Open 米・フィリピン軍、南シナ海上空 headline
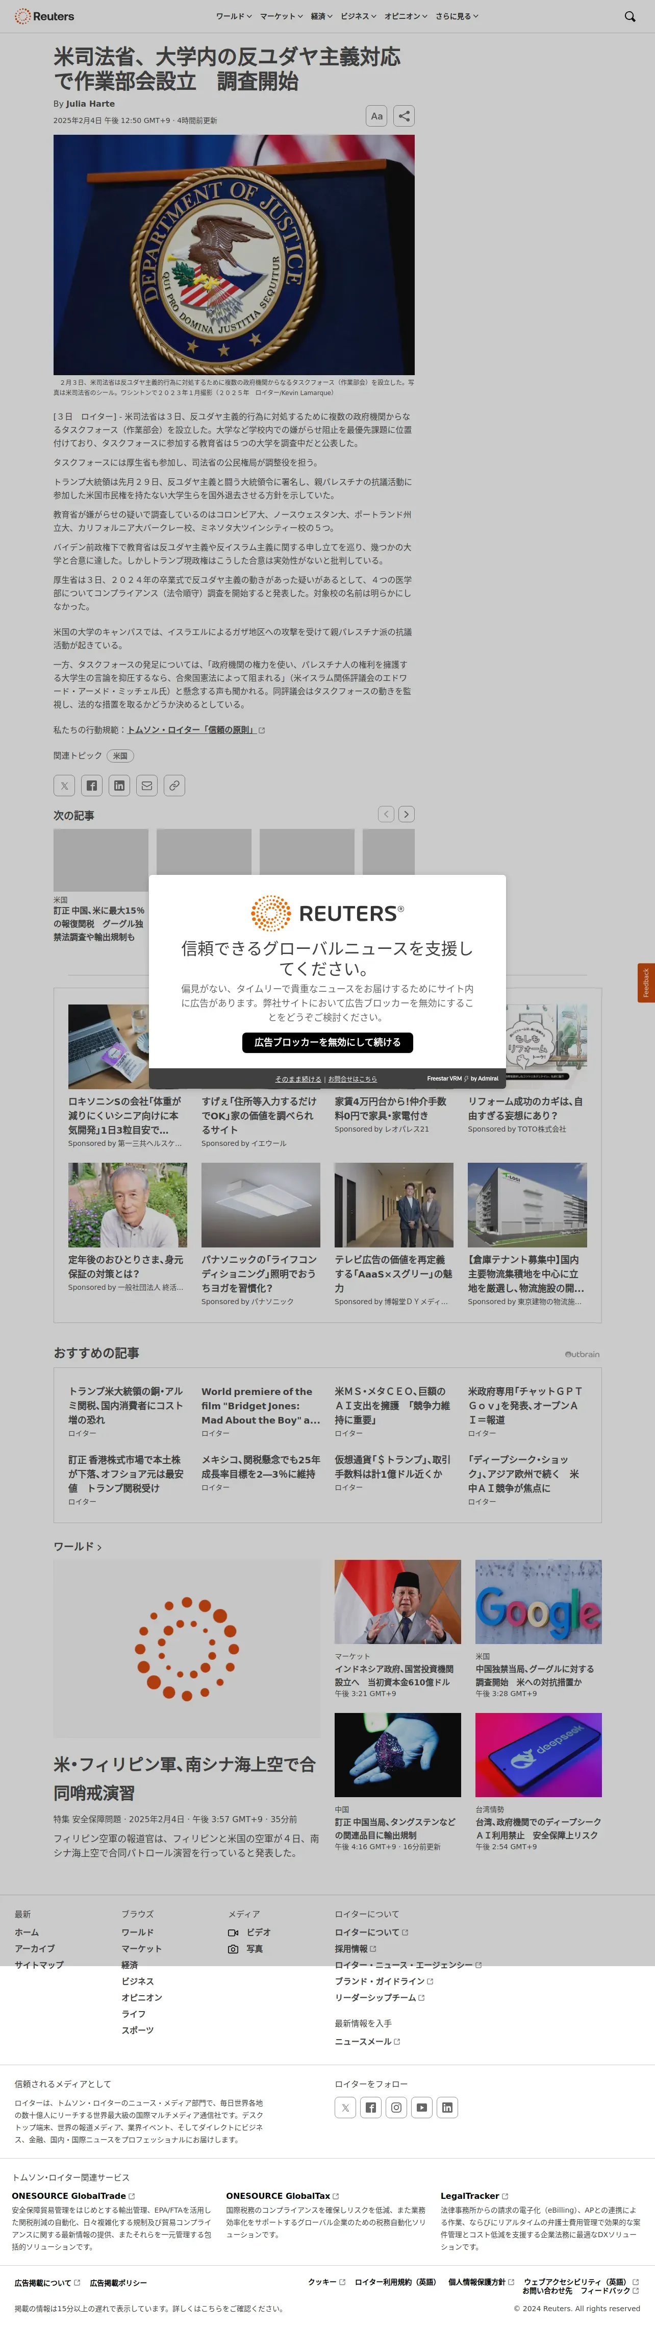 (x=185, y=1778)
